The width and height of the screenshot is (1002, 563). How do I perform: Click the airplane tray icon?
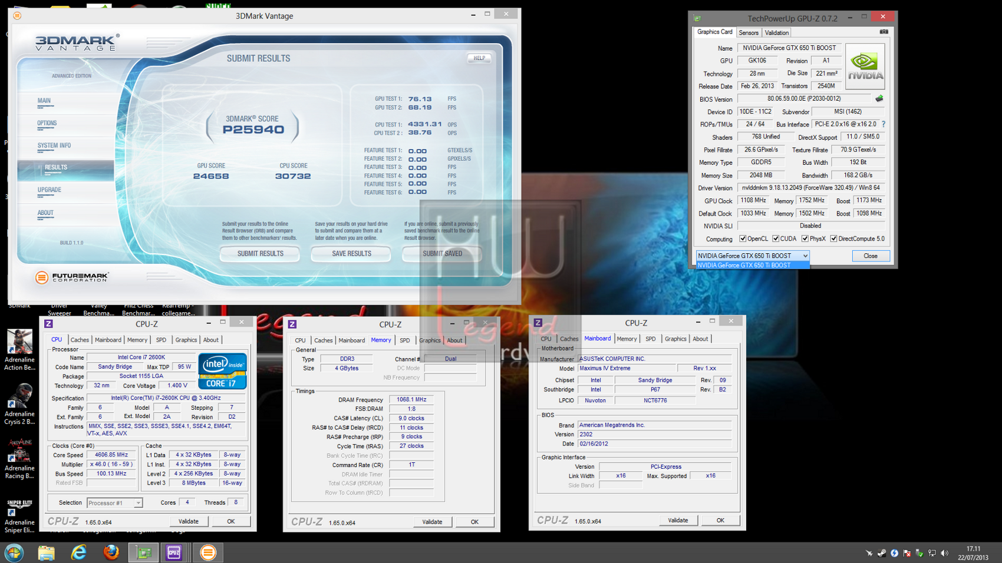(x=869, y=553)
